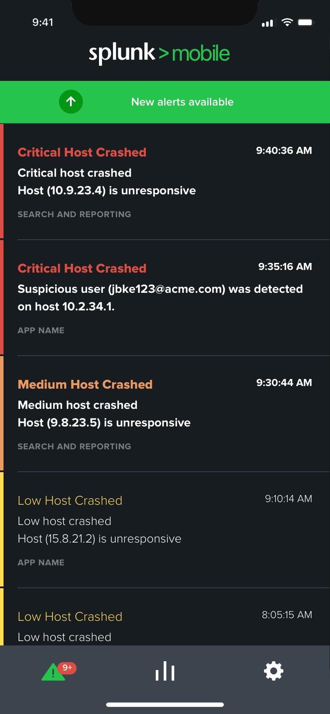Tap Host (9.8.23.5) is unresponsive text
The image size is (330, 714).
pyautogui.click(x=104, y=423)
